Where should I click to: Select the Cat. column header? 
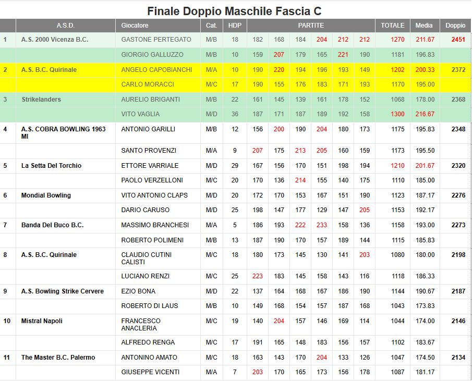[x=211, y=25]
